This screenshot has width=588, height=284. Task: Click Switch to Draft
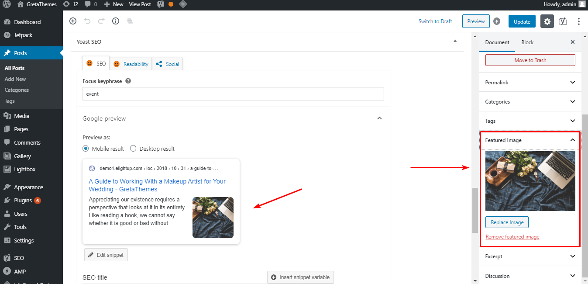tap(435, 21)
